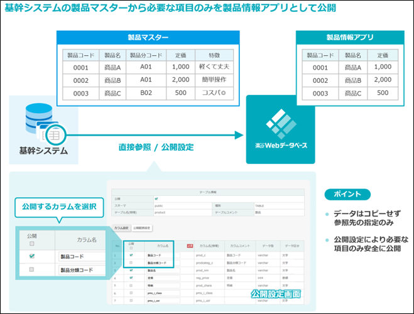Image resolution: width=414 pixels, height=314 pixels.
Task: Click the reg_price physical column name
Action: point(202,278)
